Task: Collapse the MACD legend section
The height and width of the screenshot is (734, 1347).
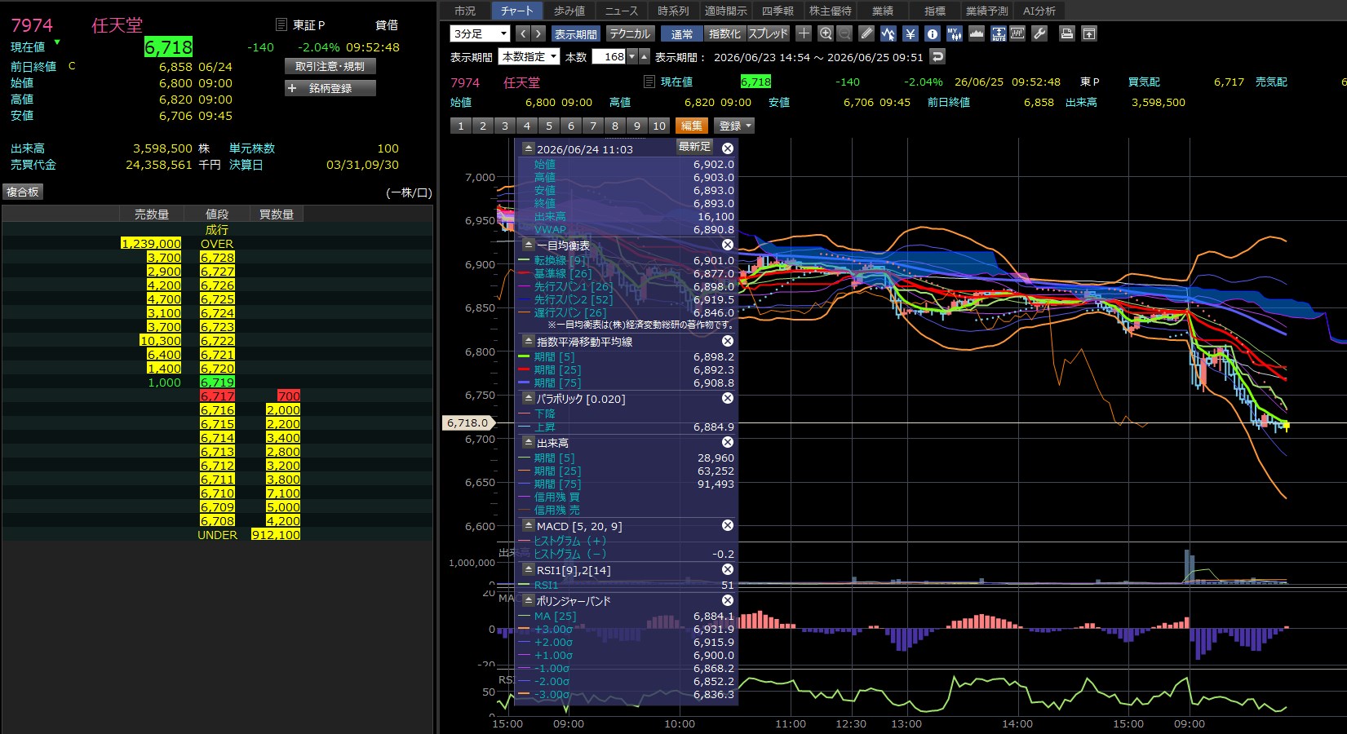Action: click(x=528, y=525)
